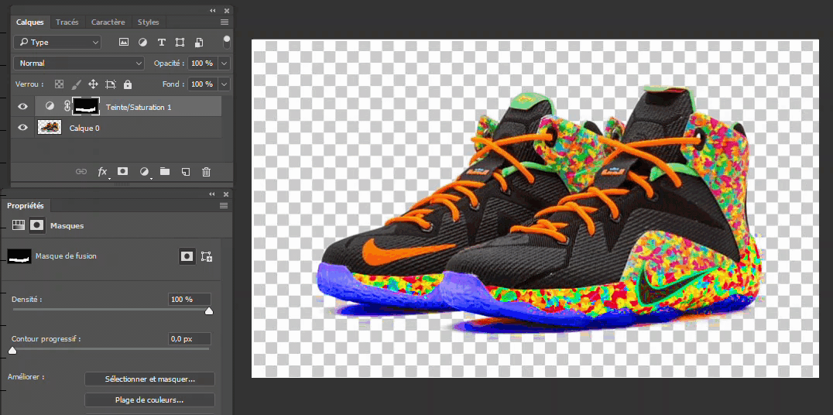Screen dimensions: 833x415
Task: Click the Sélectionner et masquer button
Action: point(149,379)
